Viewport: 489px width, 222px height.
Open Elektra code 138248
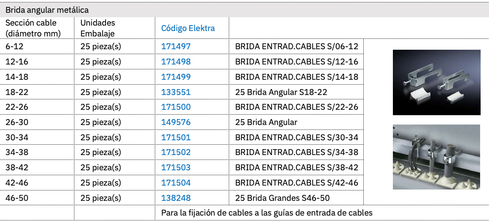(x=175, y=198)
